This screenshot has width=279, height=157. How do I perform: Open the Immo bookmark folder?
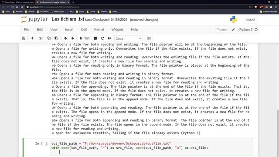(x=113, y=12)
